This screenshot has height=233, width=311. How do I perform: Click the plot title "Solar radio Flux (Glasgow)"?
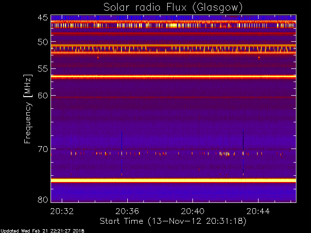click(x=173, y=8)
